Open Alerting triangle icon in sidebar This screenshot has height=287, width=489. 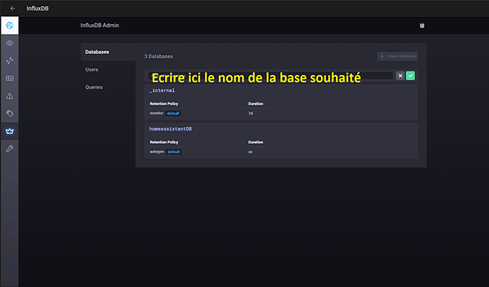(x=10, y=96)
